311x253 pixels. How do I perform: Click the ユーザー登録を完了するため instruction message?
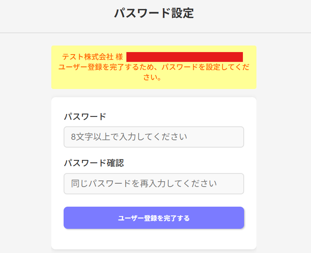tap(154, 67)
